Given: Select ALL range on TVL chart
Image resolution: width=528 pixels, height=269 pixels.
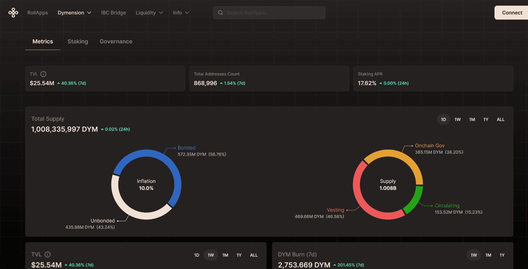Looking at the screenshot, I should pyautogui.click(x=254, y=255).
